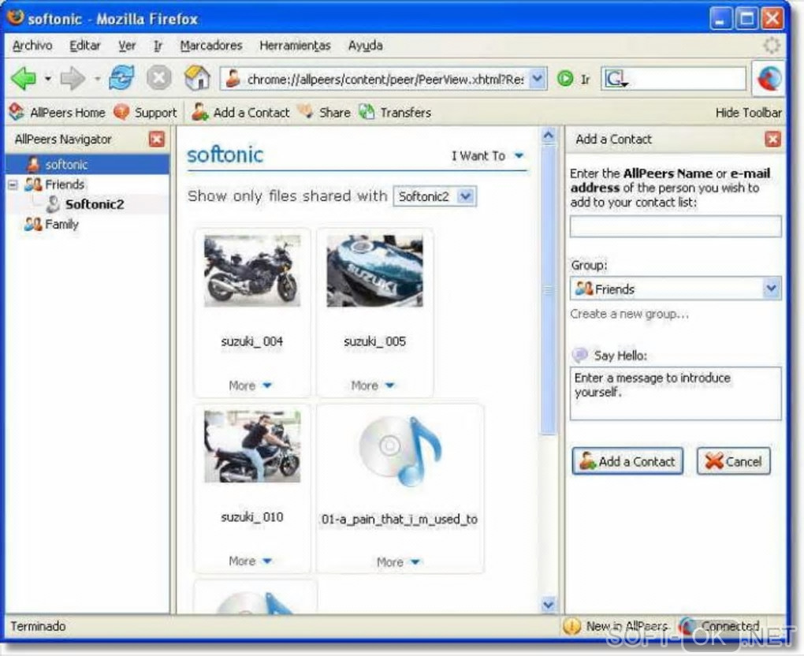Open the Ver menu
804x656 pixels.
[x=127, y=46]
